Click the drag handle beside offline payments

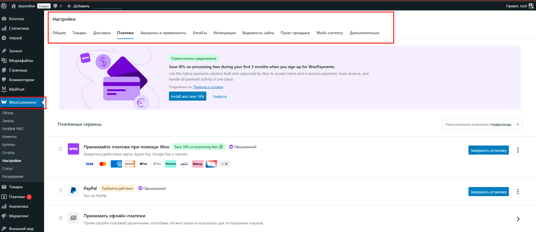pyautogui.click(x=60, y=218)
